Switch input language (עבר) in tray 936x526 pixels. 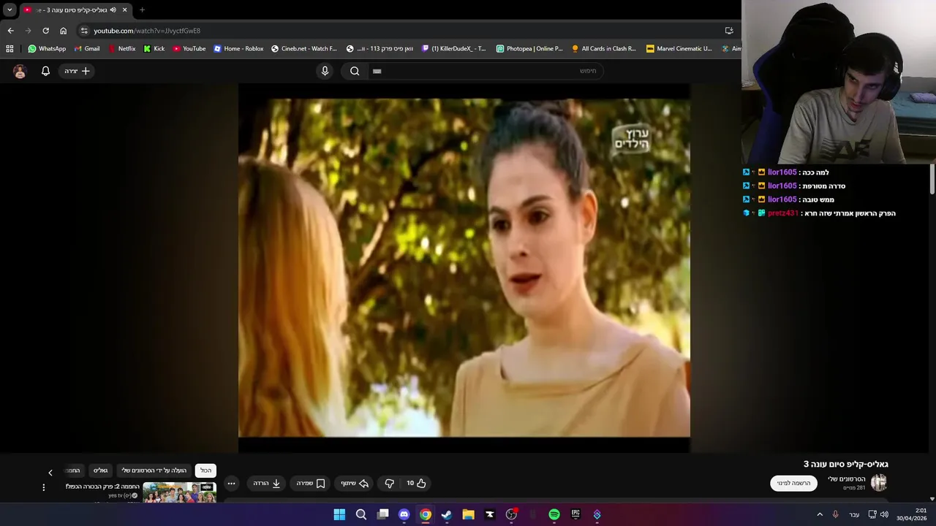[x=854, y=514]
